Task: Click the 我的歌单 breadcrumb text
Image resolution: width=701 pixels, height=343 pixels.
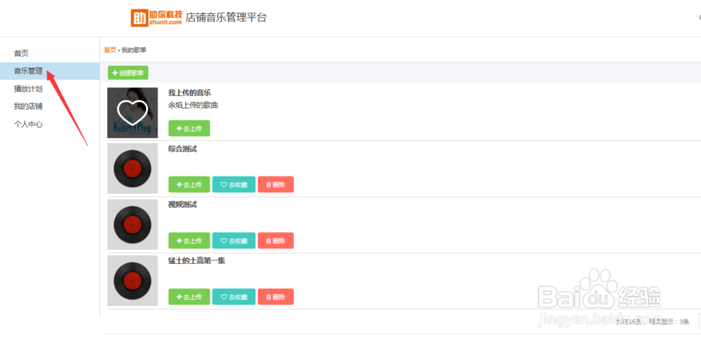Action: (134, 50)
